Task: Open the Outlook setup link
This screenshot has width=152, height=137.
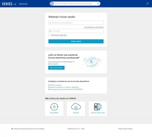Action: coord(67,87)
